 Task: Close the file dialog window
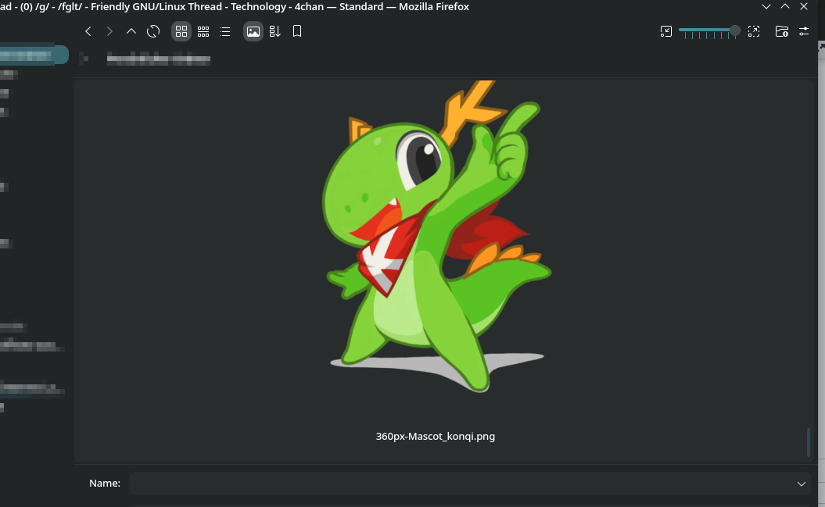pyautogui.click(x=804, y=7)
